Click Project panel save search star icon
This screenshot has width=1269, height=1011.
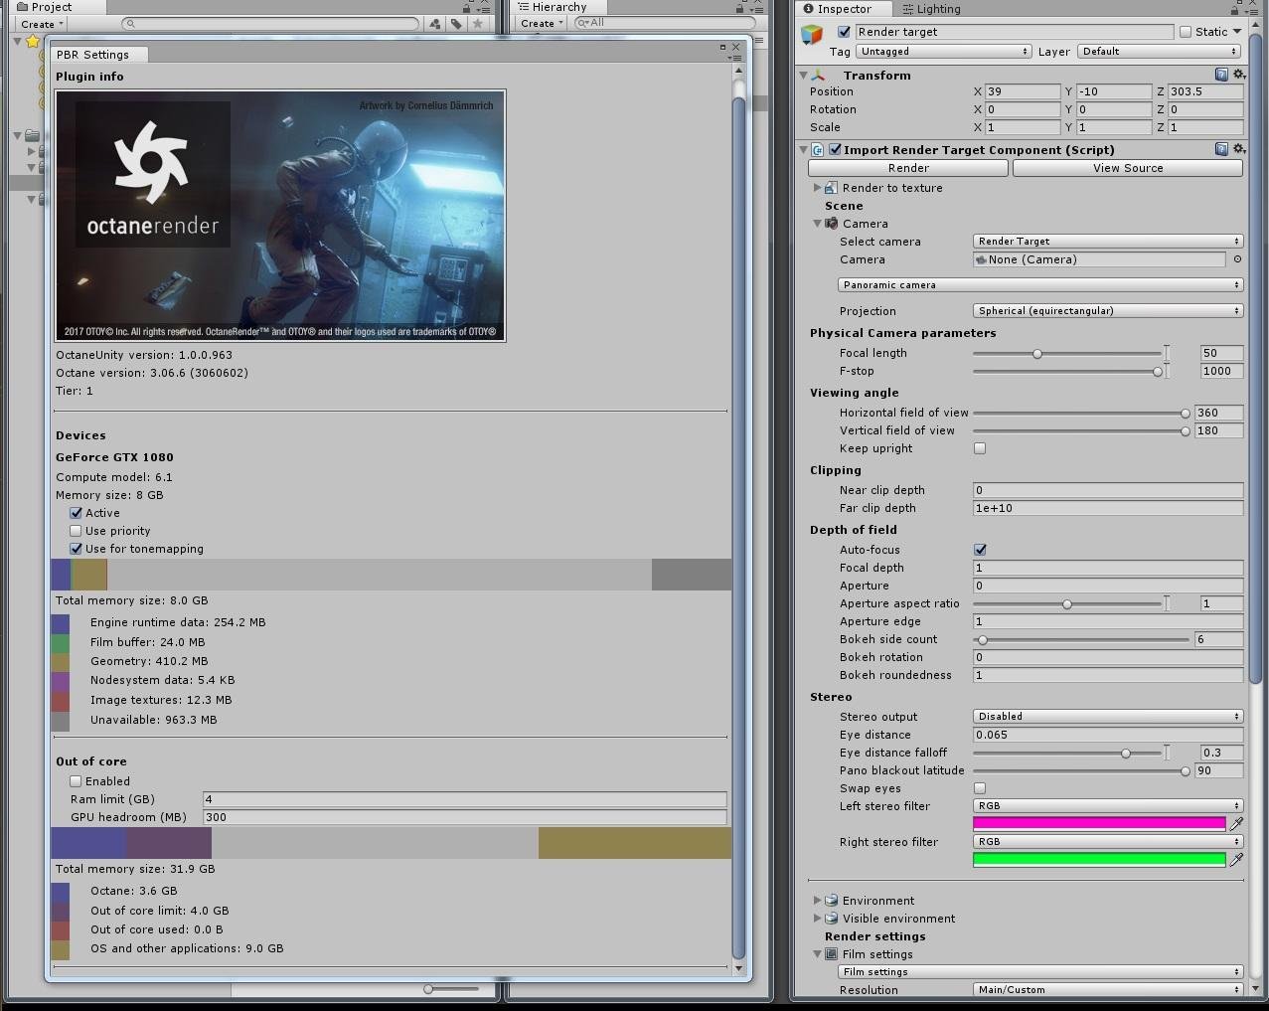478,23
